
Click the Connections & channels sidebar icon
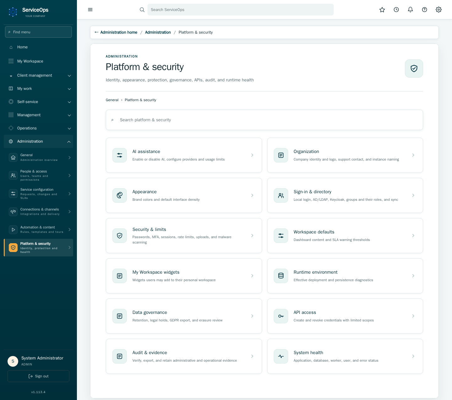pos(13,211)
